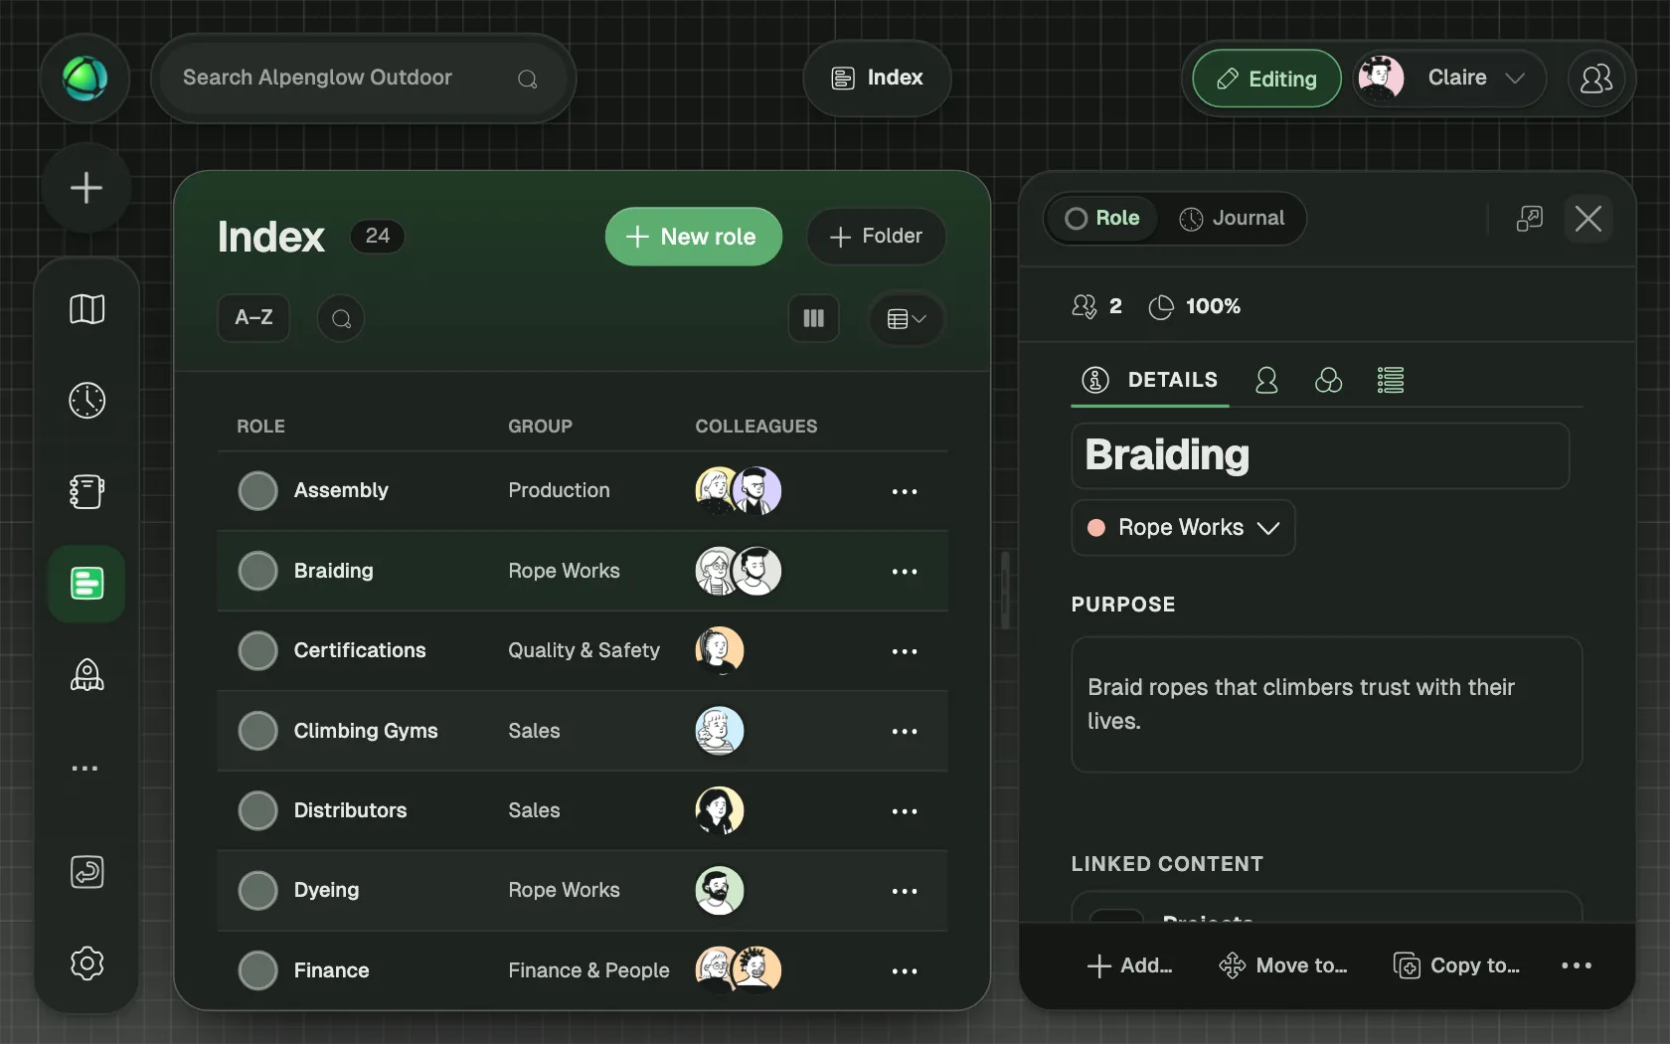Screen dimensions: 1670x1044
Task: Open the settings gear in sidebar
Action: pyautogui.click(x=86, y=962)
